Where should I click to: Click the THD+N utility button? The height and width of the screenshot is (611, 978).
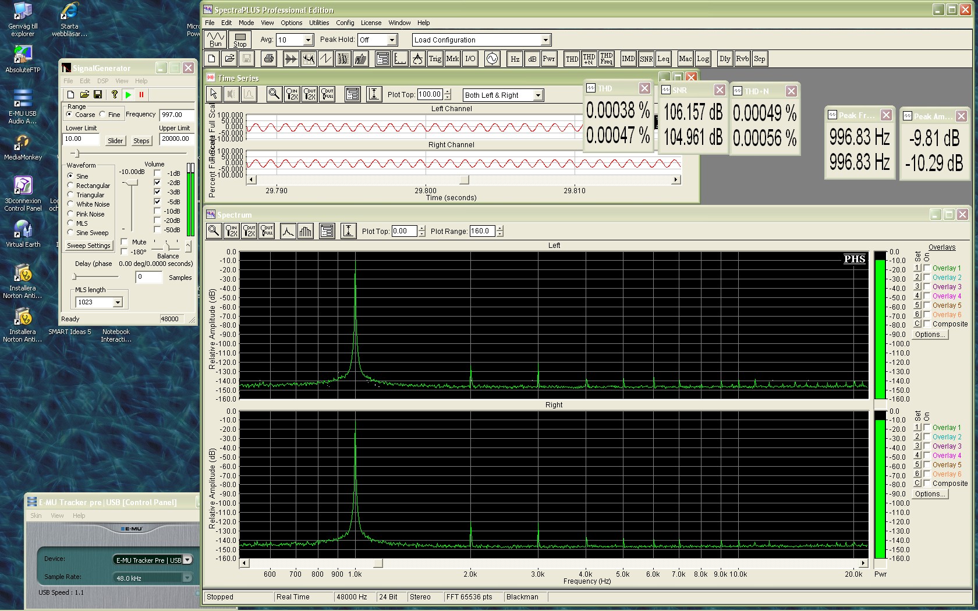(589, 59)
